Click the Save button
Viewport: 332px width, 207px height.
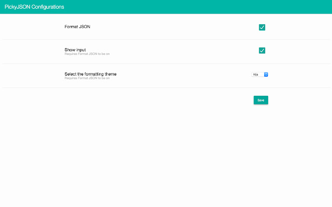click(261, 100)
